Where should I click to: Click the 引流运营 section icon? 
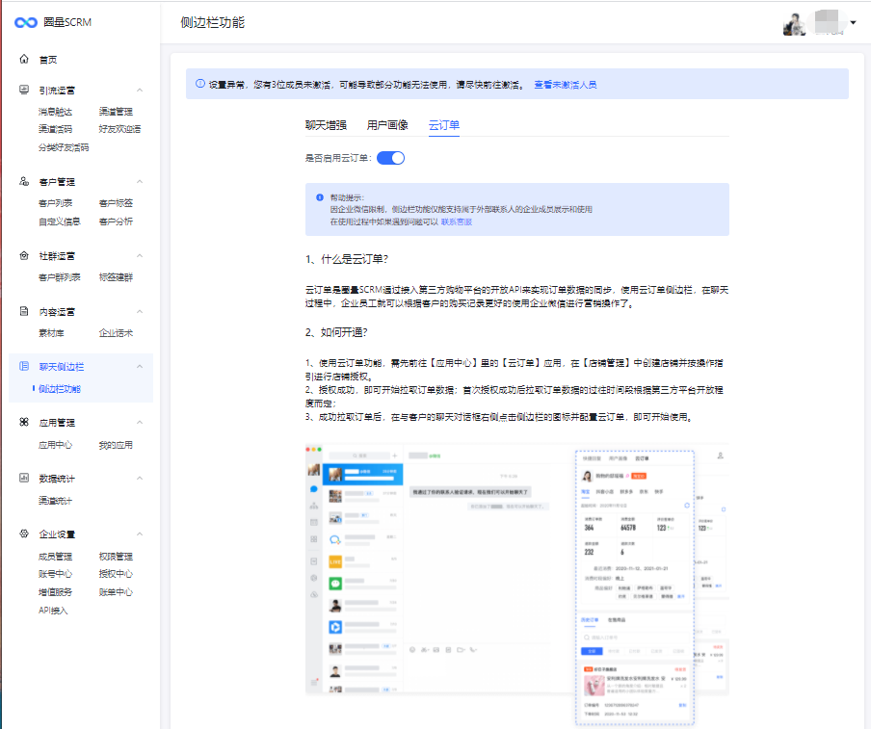[x=24, y=90]
